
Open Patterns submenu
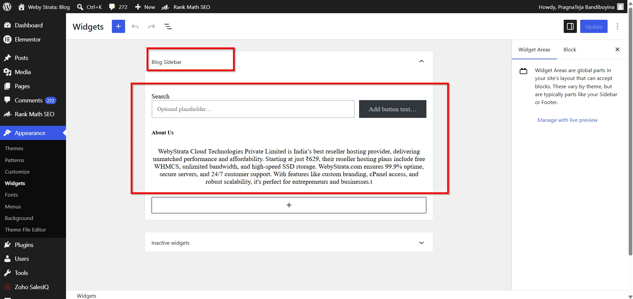point(15,160)
